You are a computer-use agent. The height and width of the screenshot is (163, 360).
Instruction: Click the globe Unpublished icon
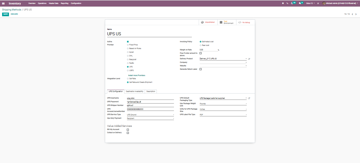[202, 22]
